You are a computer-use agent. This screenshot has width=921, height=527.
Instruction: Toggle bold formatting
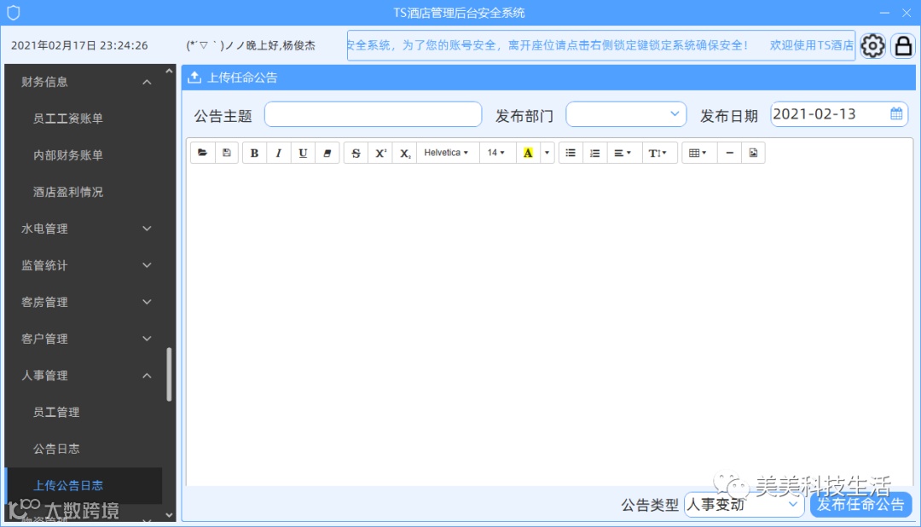click(254, 153)
